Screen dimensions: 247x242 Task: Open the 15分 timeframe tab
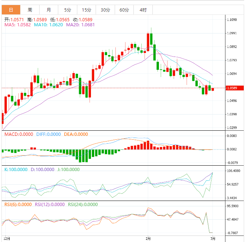[86, 10]
